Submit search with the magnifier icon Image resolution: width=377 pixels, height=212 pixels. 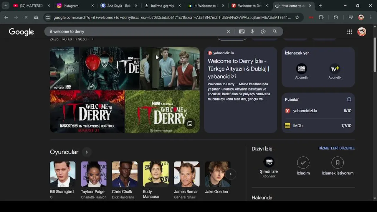275,32
